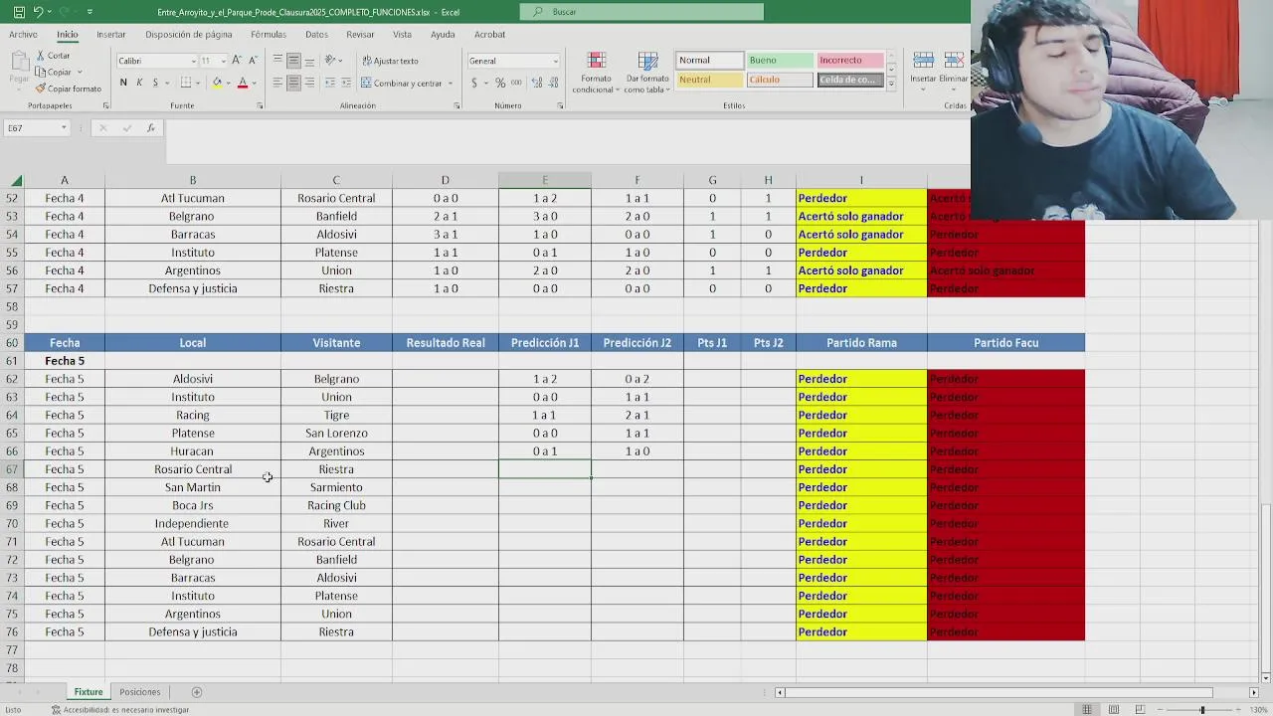
Task: Save the workbook with the Save icon
Action: (18, 12)
